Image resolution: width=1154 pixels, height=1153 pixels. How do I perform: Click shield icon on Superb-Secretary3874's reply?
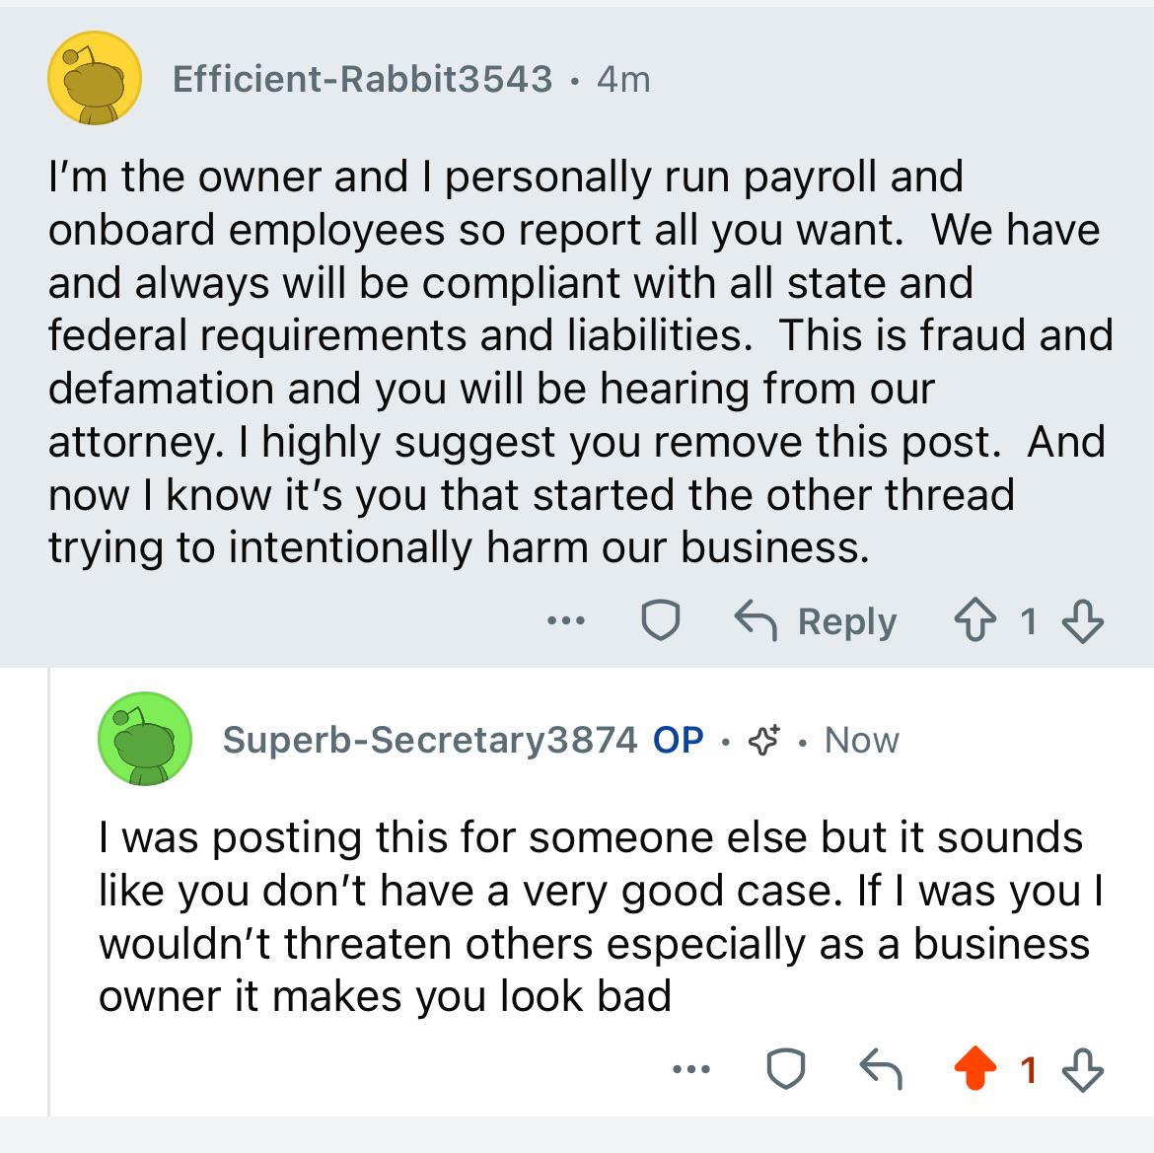click(785, 1068)
